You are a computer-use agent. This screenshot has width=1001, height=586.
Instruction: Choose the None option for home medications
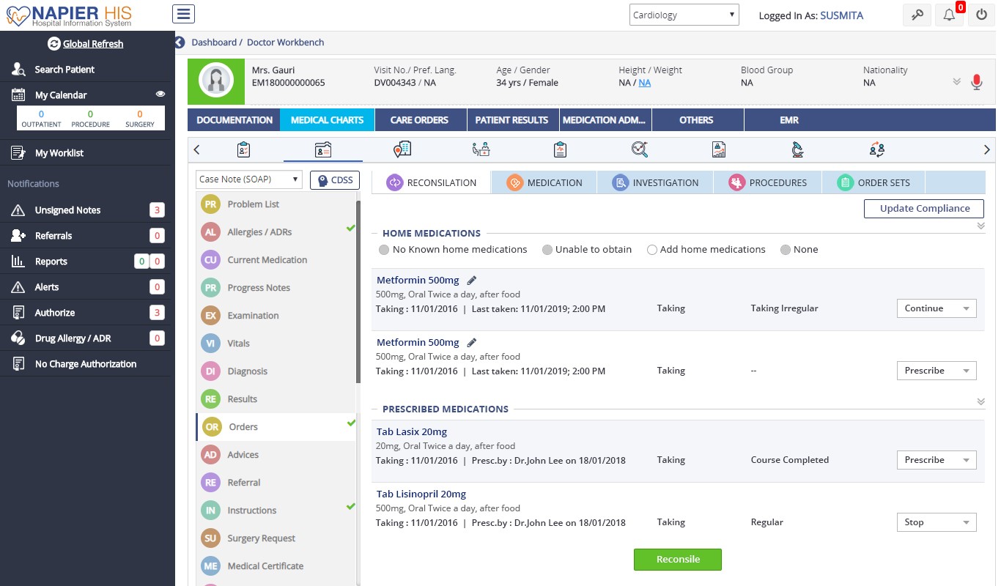785,249
